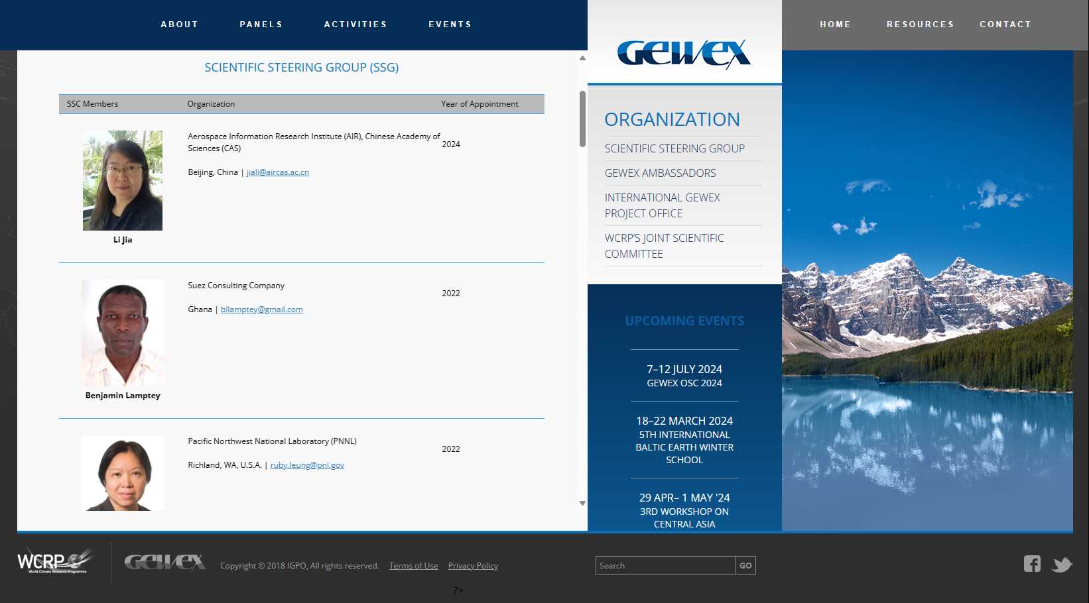Screen dimensions: 1089x603
Task: Click the GEWEX logo at top
Action: (684, 54)
